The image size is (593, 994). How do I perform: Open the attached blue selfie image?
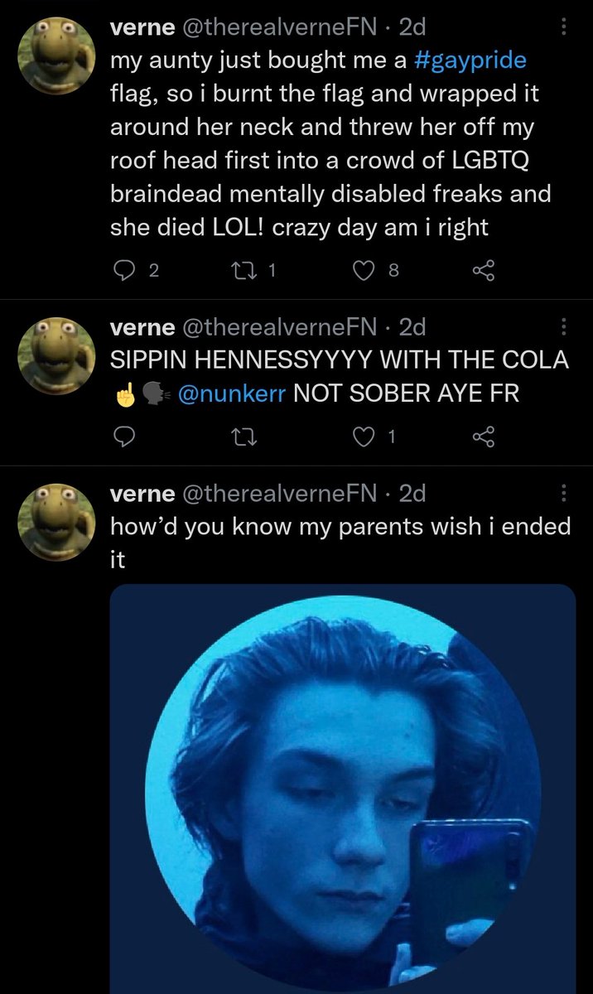pyautogui.click(x=343, y=787)
